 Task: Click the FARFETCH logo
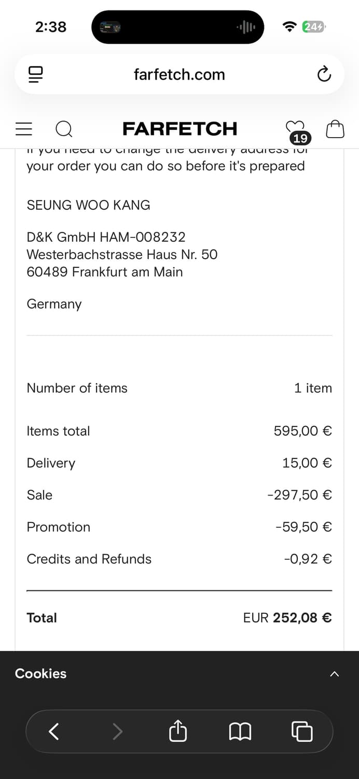tap(179, 129)
